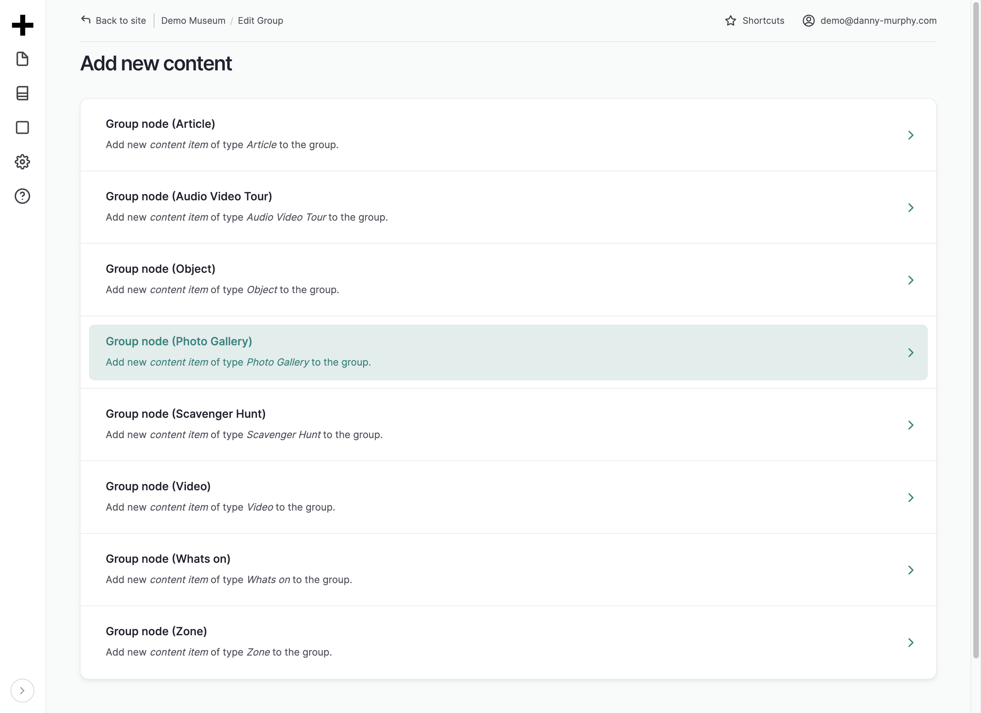Click the user account avatar icon
Image resolution: width=981 pixels, height=713 pixels.
[808, 20]
